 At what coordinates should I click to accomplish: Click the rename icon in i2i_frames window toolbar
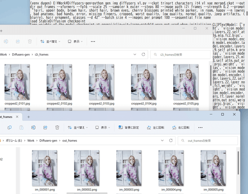tap(6, 42)
